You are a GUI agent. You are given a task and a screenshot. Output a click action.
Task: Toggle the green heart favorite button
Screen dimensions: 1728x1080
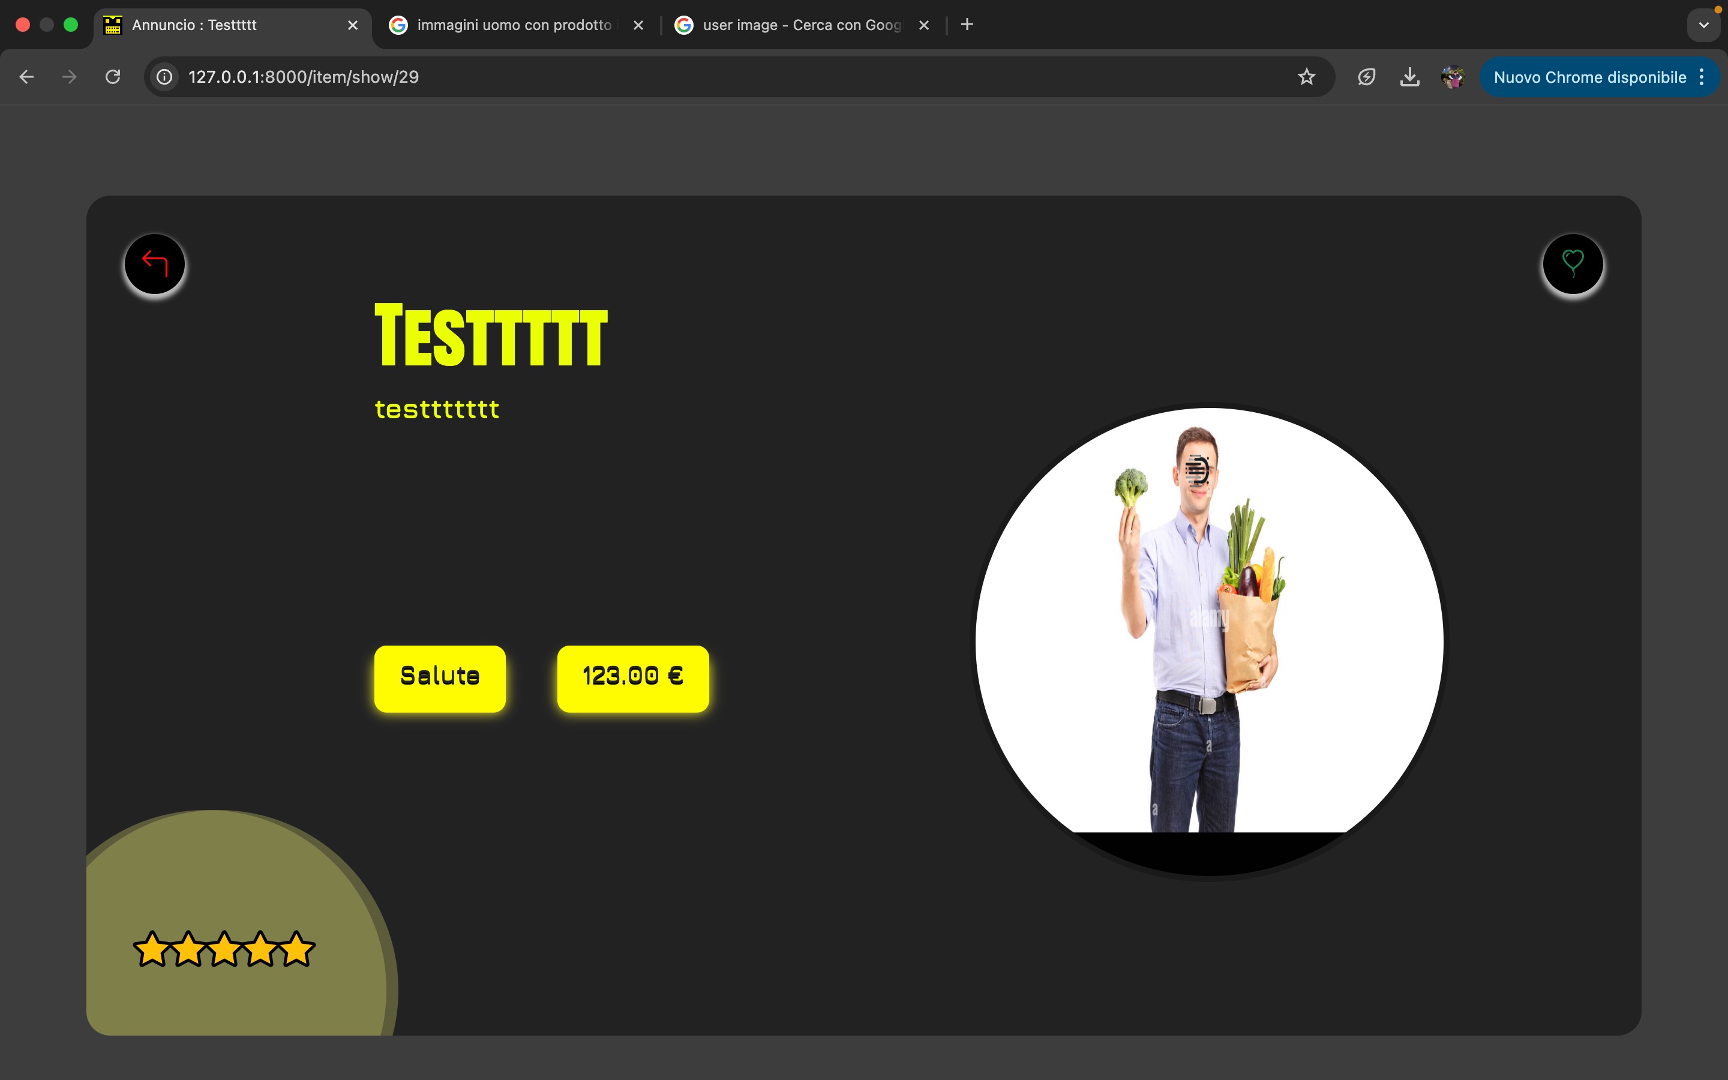click(x=1573, y=263)
